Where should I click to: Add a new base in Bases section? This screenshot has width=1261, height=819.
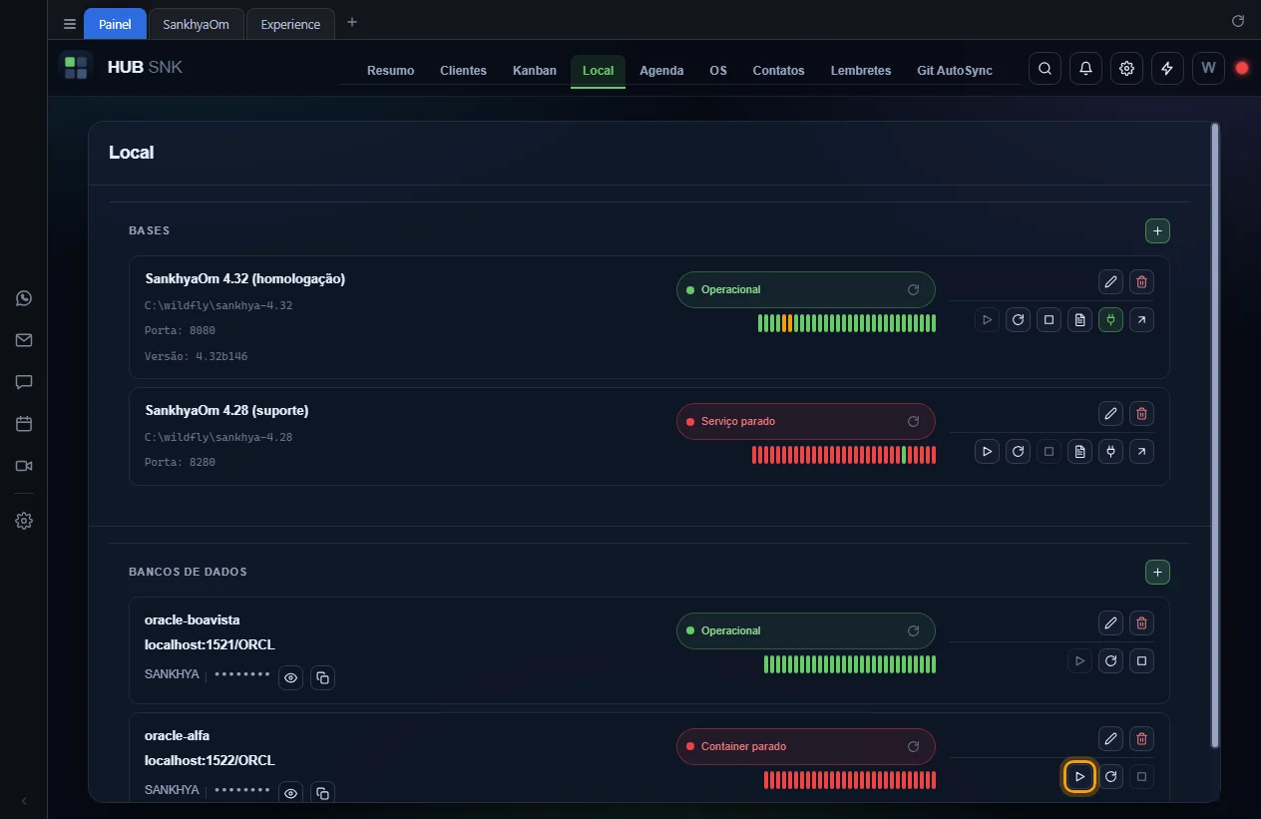[1157, 231]
